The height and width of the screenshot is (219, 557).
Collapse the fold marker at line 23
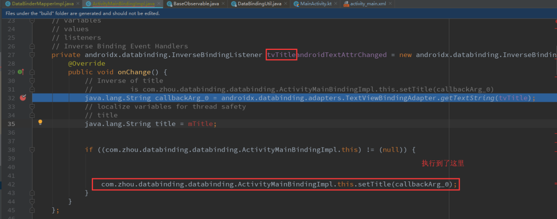[x=32, y=21]
